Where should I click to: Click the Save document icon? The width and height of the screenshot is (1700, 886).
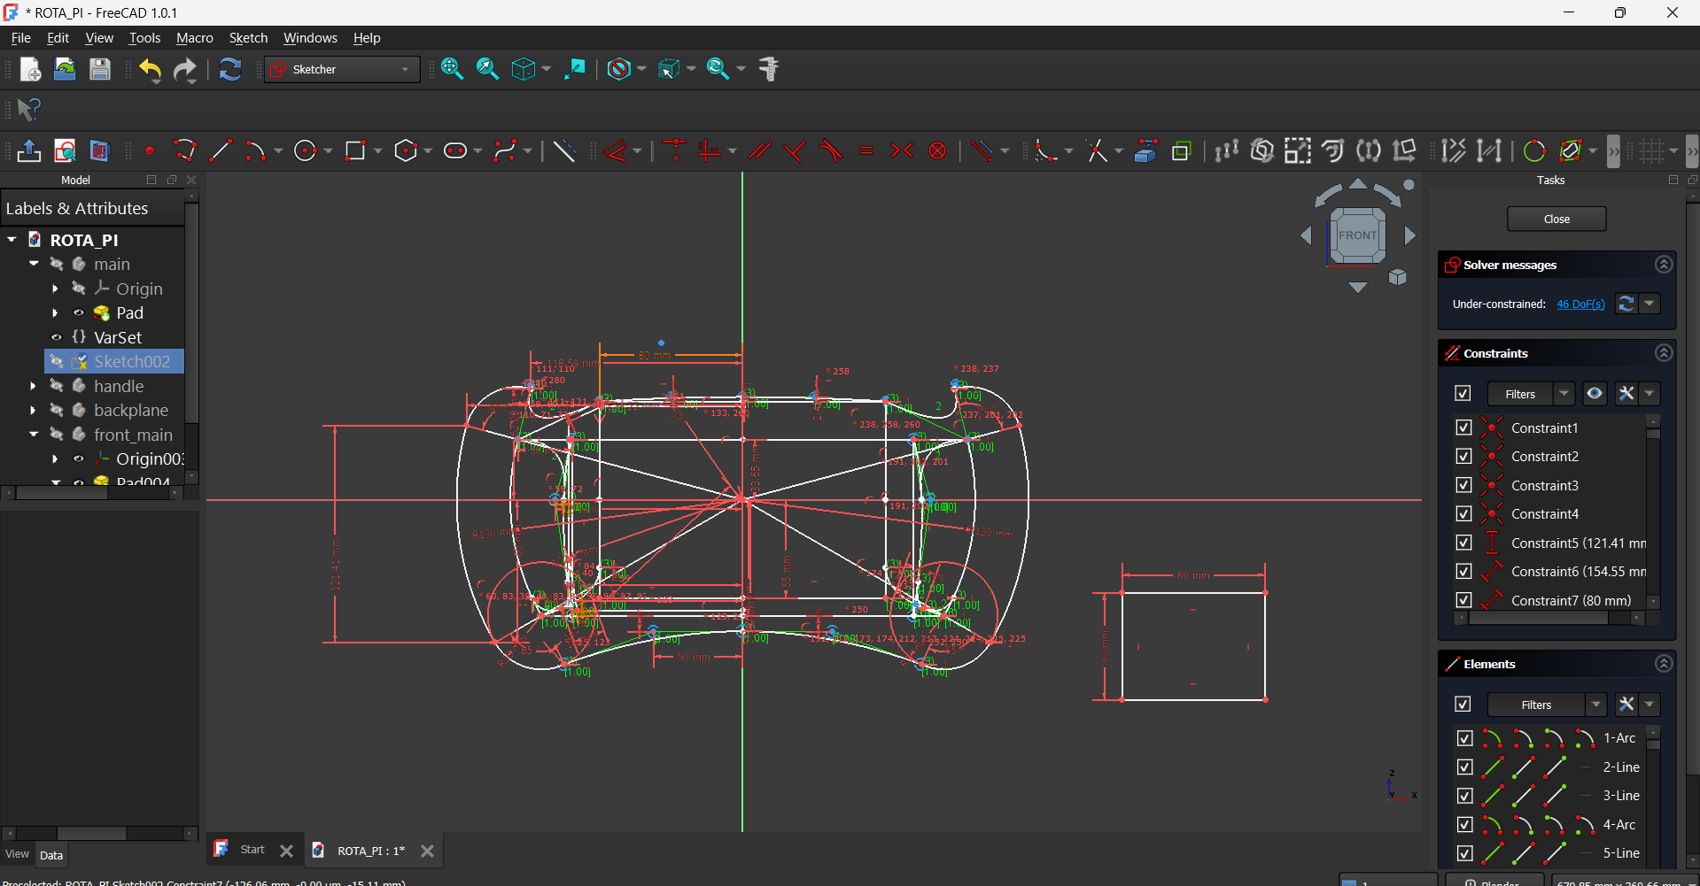coord(100,70)
